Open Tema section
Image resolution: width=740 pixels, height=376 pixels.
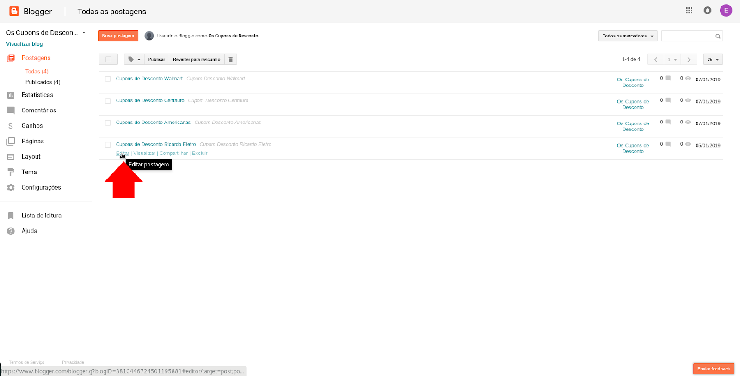[29, 172]
